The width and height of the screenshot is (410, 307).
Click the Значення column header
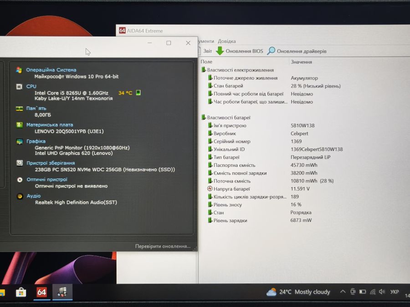click(x=301, y=62)
